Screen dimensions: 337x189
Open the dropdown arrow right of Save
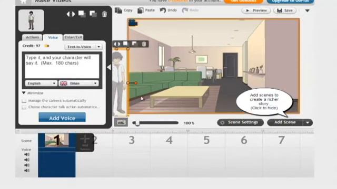pyautogui.click(x=308, y=10)
